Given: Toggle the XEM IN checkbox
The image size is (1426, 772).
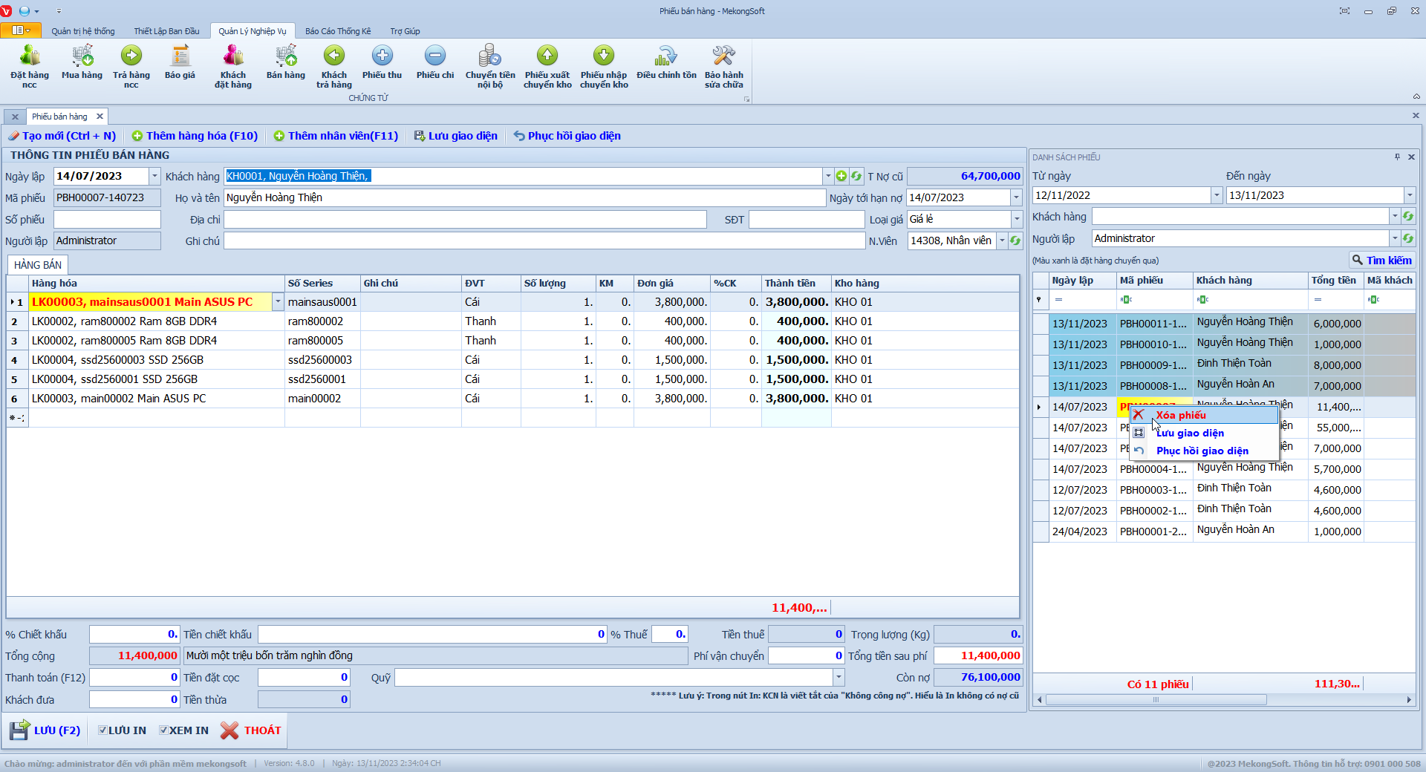Looking at the screenshot, I should (x=163, y=730).
